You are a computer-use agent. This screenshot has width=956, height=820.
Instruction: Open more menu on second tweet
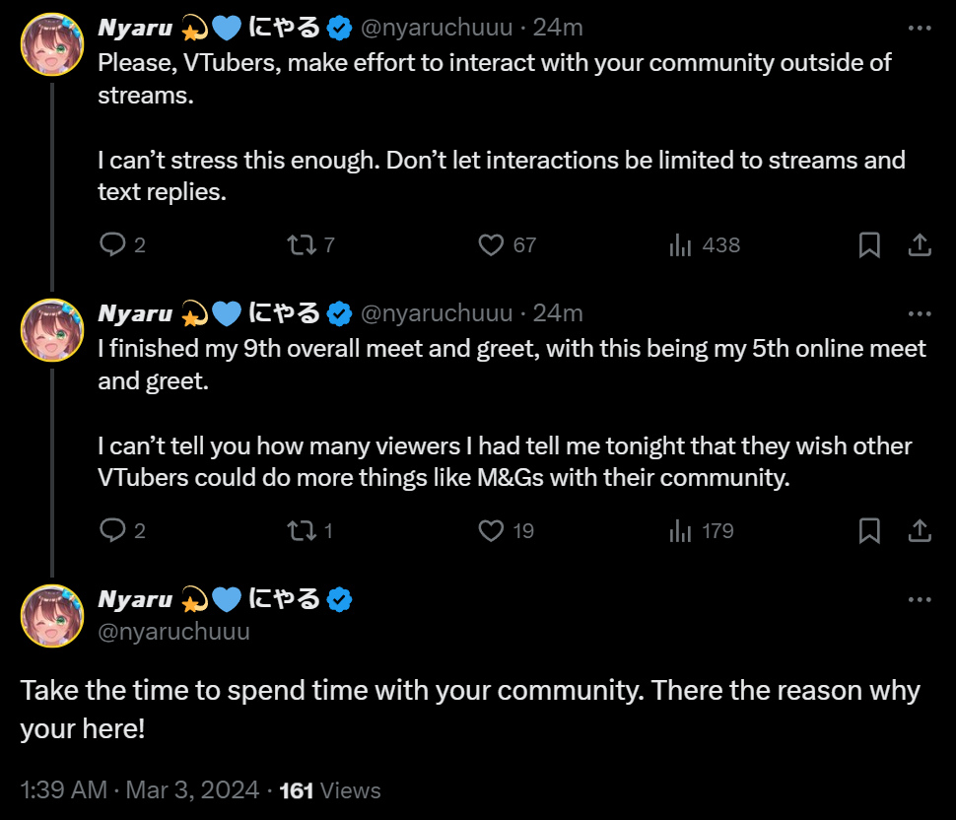click(x=919, y=313)
